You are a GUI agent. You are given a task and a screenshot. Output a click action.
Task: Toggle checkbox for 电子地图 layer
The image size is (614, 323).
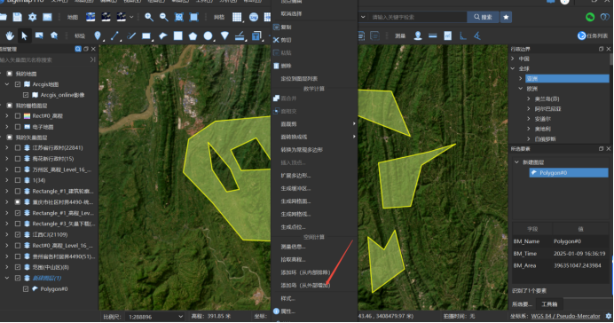(x=18, y=127)
